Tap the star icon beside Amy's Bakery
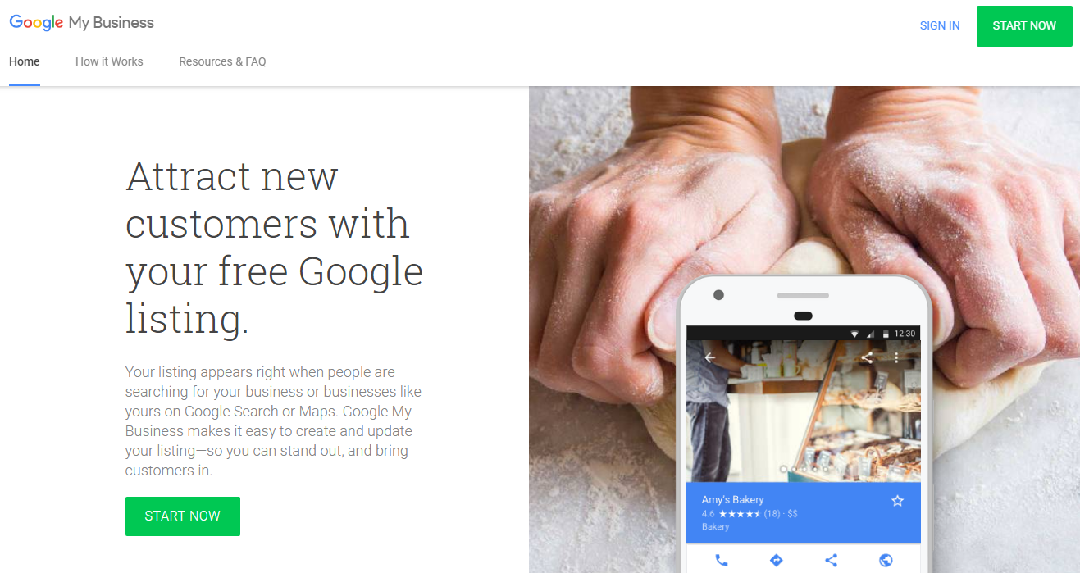The width and height of the screenshot is (1080, 573). (x=897, y=501)
